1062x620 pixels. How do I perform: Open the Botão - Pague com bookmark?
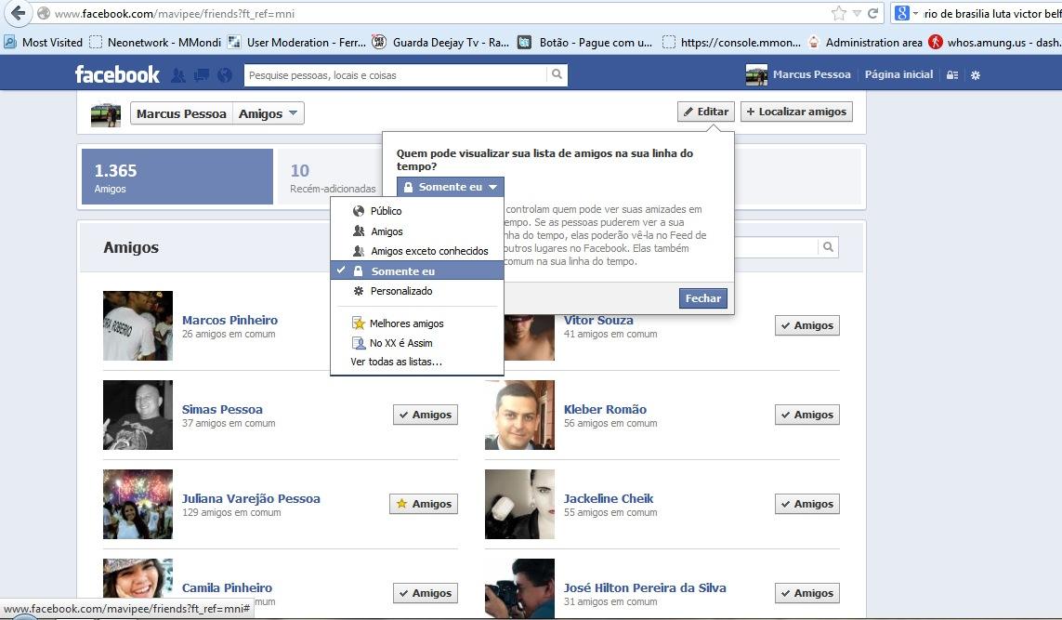tap(584, 42)
